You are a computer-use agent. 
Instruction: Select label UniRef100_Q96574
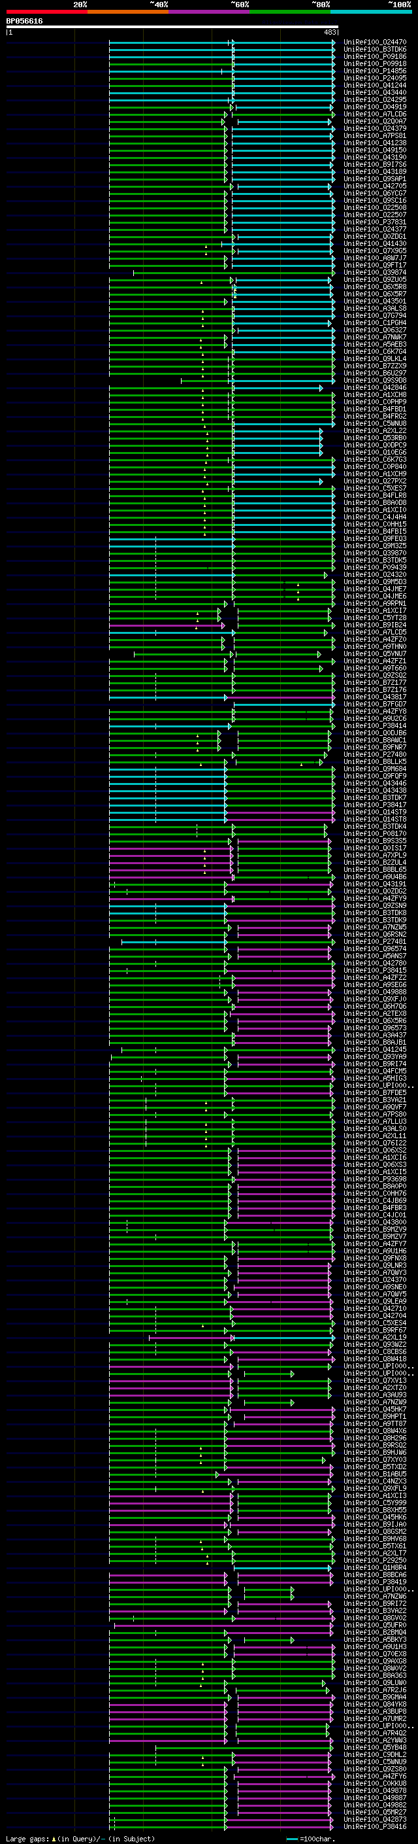tap(375, 948)
